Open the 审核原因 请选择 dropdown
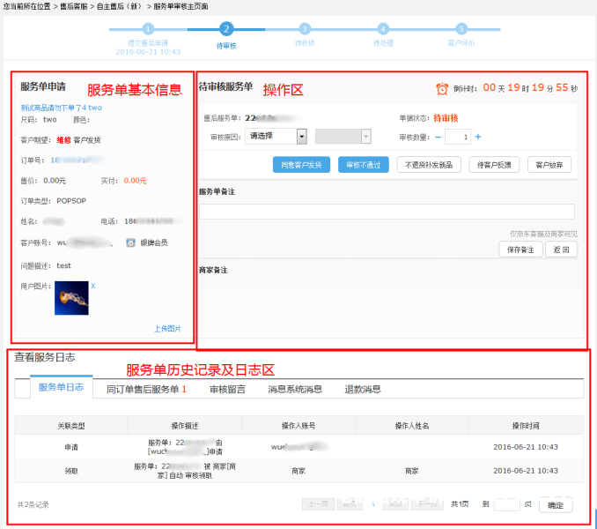Screen dimensions: 597x529 pos(277,137)
